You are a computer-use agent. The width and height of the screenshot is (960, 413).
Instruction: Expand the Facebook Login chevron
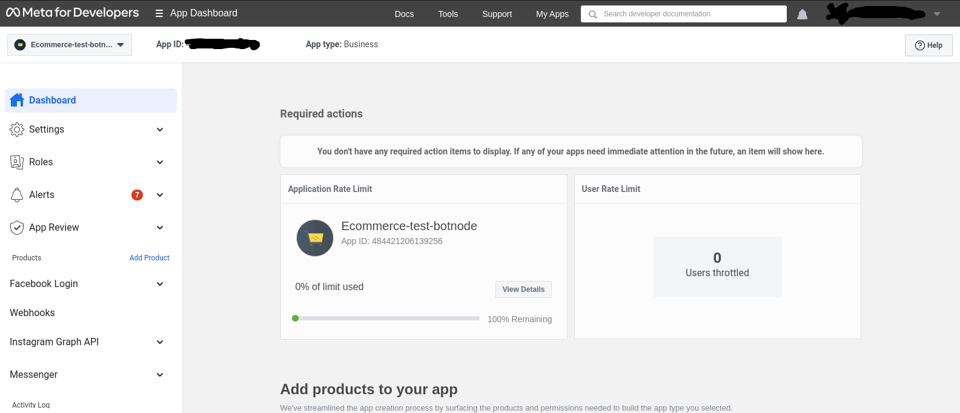(x=160, y=283)
